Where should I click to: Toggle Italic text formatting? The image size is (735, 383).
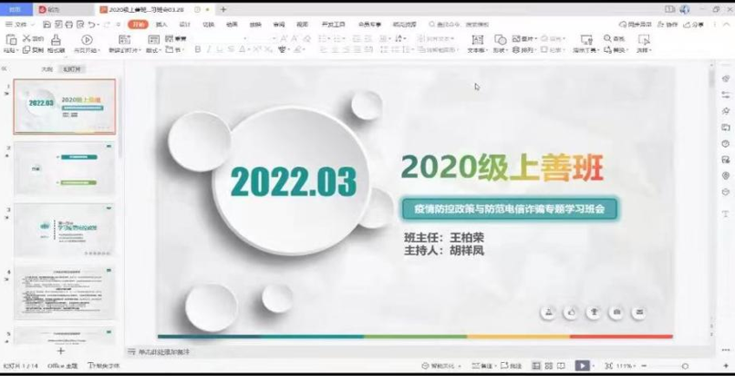pyautogui.click(x=209, y=50)
